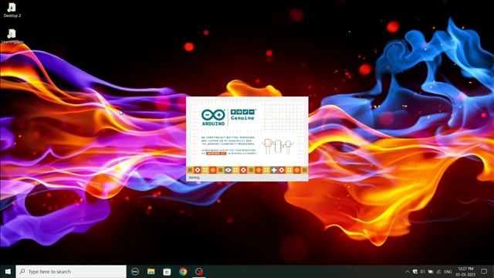Launch Google Chrome from the taskbar
This screenshot has height=278, width=494.
[x=183, y=271]
